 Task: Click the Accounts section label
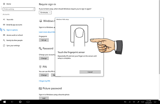[x=6, y=14]
